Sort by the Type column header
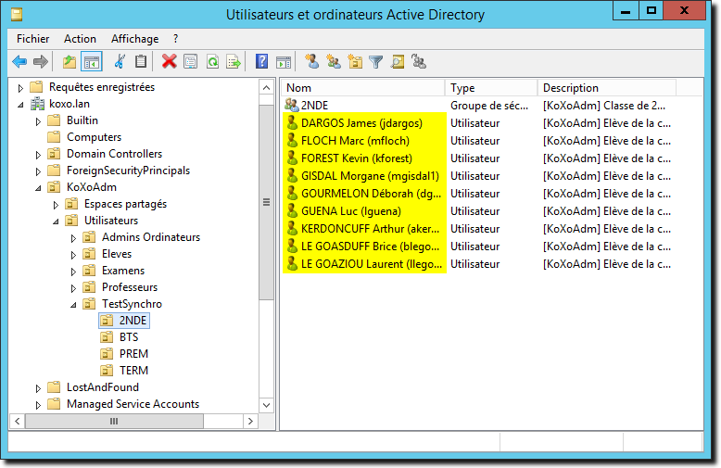 (491, 88)
